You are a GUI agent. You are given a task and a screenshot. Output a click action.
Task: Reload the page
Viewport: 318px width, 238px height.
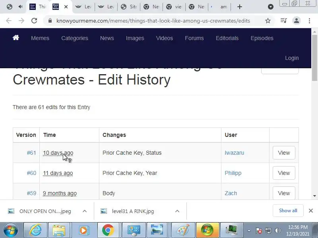tap(34, 21)
